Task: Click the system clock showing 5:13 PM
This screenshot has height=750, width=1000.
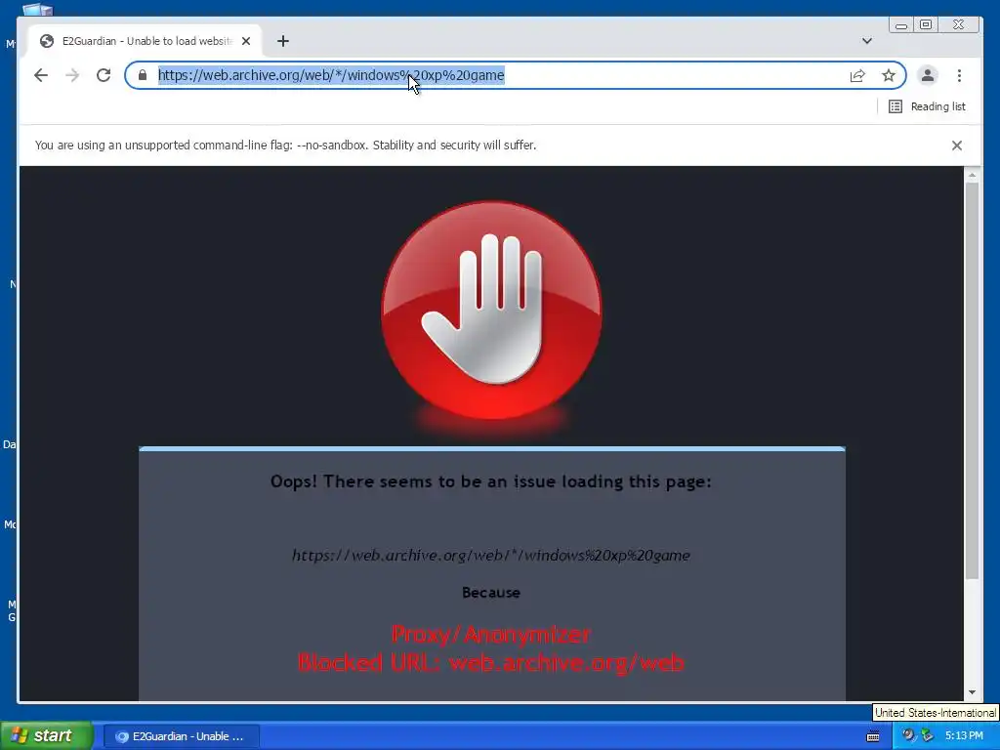Action: coord(964,736)
